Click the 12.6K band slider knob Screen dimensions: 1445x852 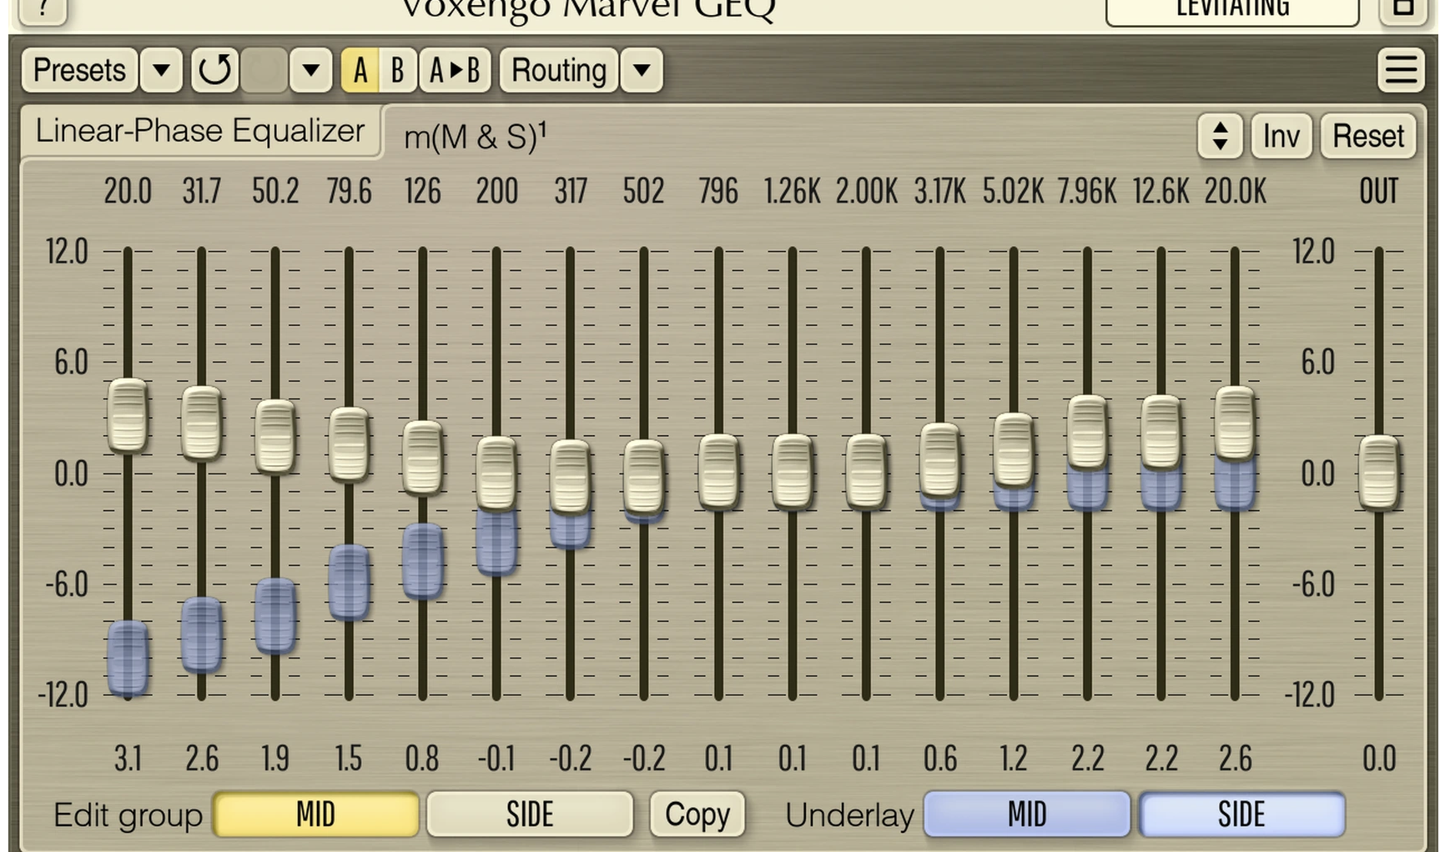point(1161,432)
